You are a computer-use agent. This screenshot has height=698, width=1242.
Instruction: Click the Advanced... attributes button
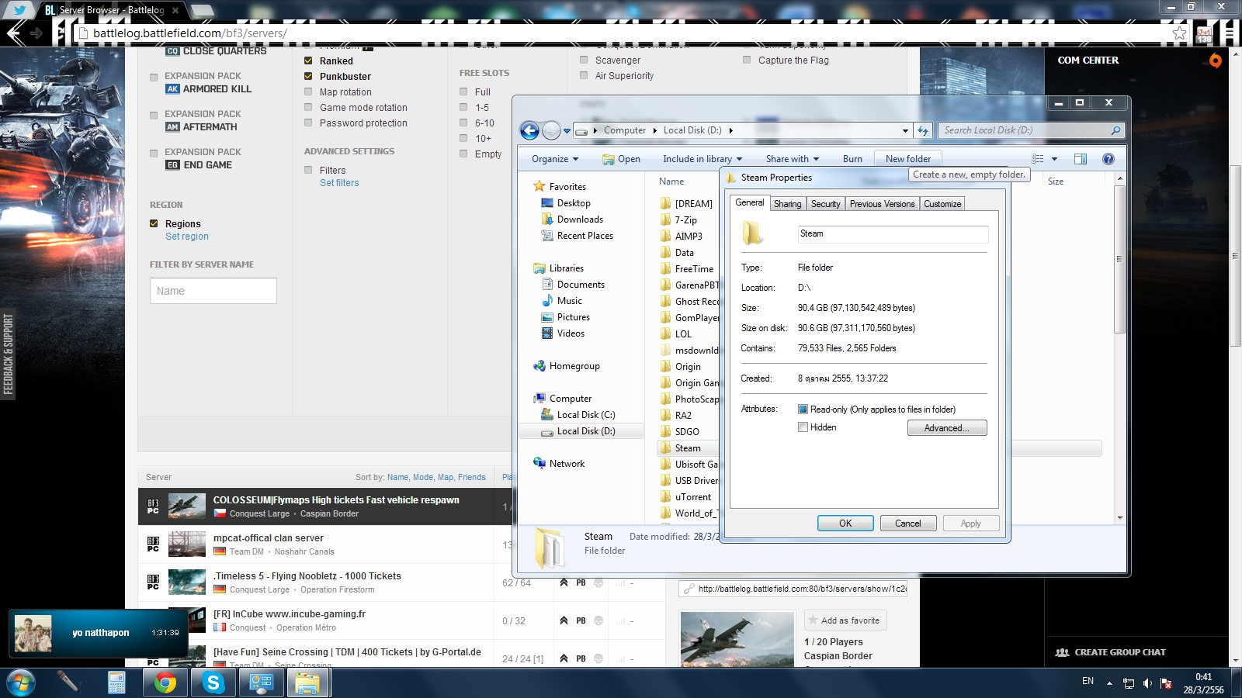947,428
